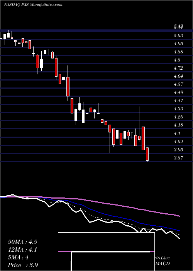Click the 4.49 price axis label

click(178, 93)
